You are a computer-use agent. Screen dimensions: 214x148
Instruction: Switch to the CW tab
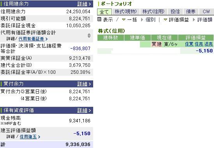pos(206,12)
